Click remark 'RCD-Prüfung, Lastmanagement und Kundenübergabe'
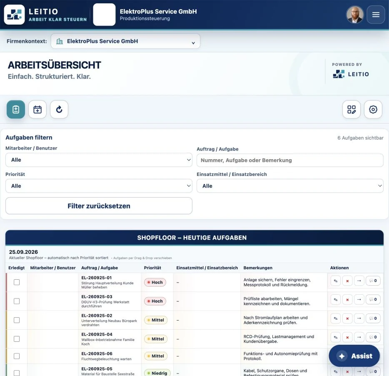The height and width of the screenshot is (376, 389). (x=279, y=339)
